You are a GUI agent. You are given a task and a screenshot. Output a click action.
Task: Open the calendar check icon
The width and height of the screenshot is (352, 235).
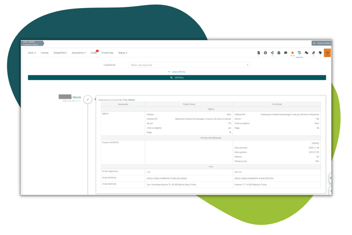pos(279,53)
